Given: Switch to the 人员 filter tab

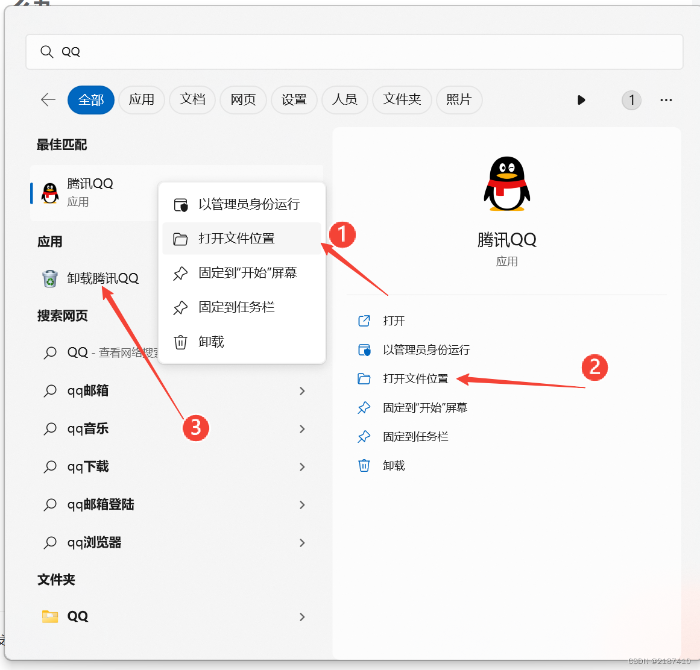Looking at the screenshot, I should [x=345, y=99].
